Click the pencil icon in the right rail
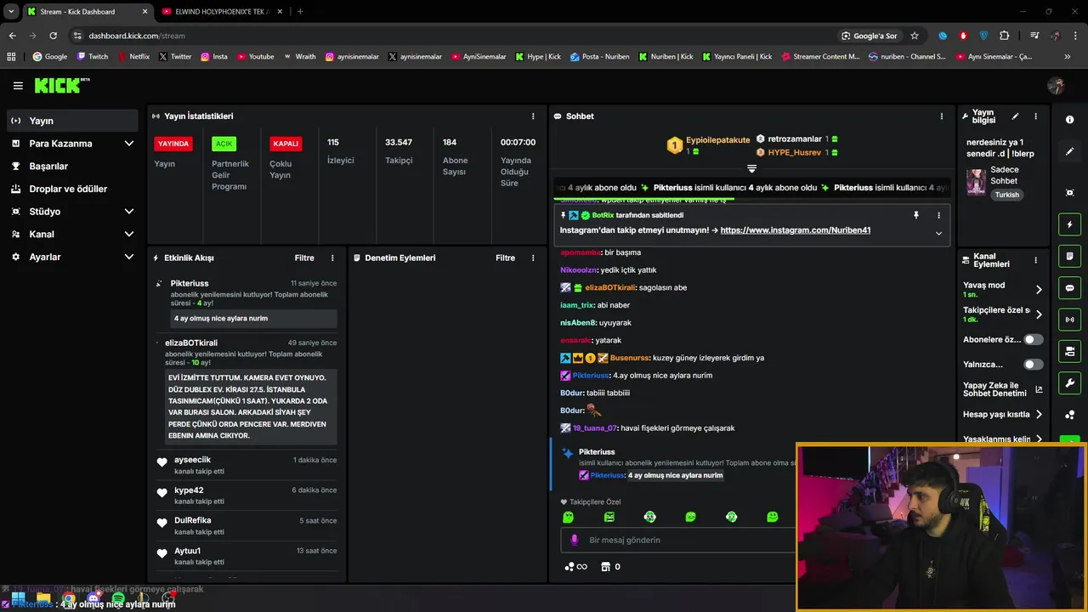Viewport: 1088px width, 612px height. coord(1069,151)
